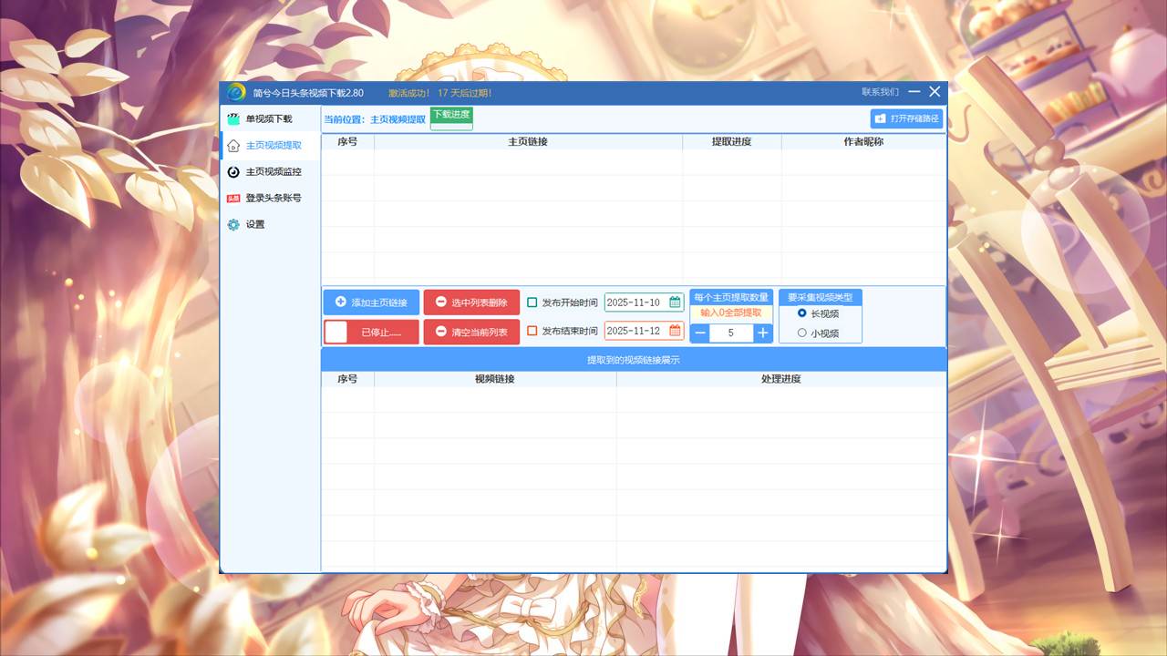
Task: Click the minus icon to decrease extraction count
Action: 700,333
